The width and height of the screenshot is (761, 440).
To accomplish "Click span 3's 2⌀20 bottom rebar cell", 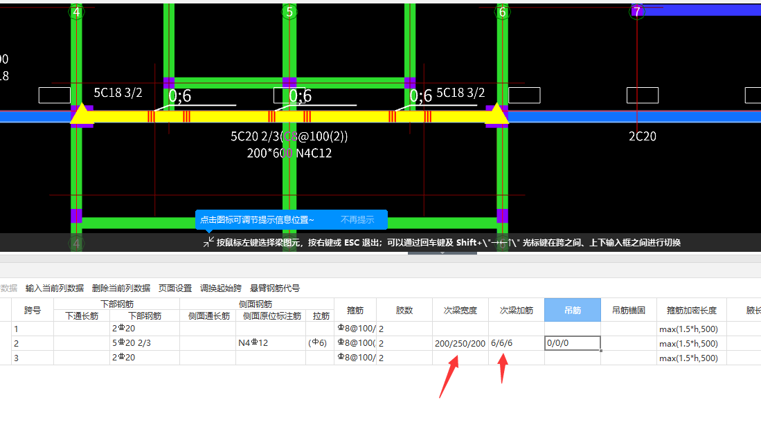I will pos(145,358).
